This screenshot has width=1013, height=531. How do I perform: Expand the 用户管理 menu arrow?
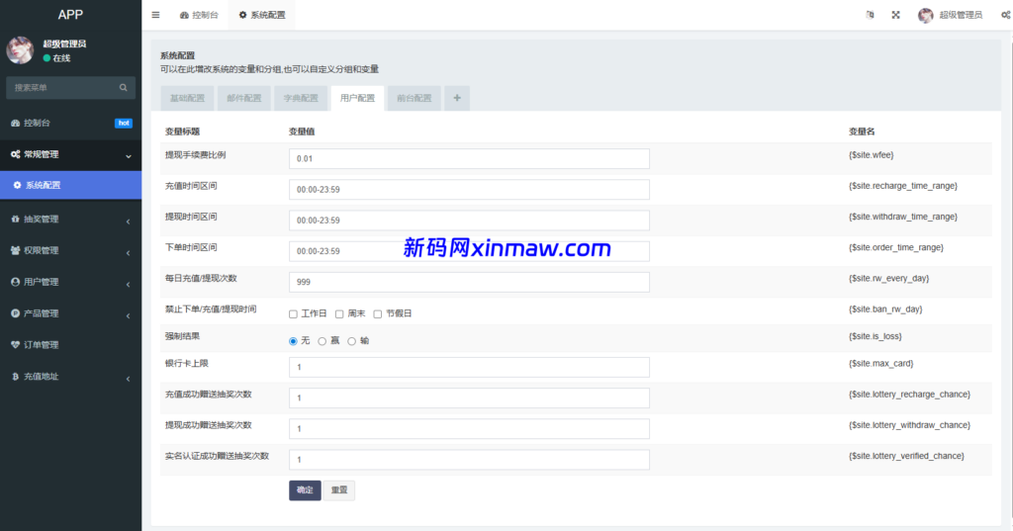[x=128, y=284]
